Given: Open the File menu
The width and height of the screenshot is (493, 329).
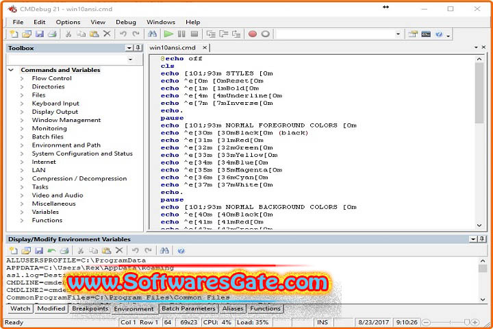Looking at the screenshot, I should (x=18, y=22).
